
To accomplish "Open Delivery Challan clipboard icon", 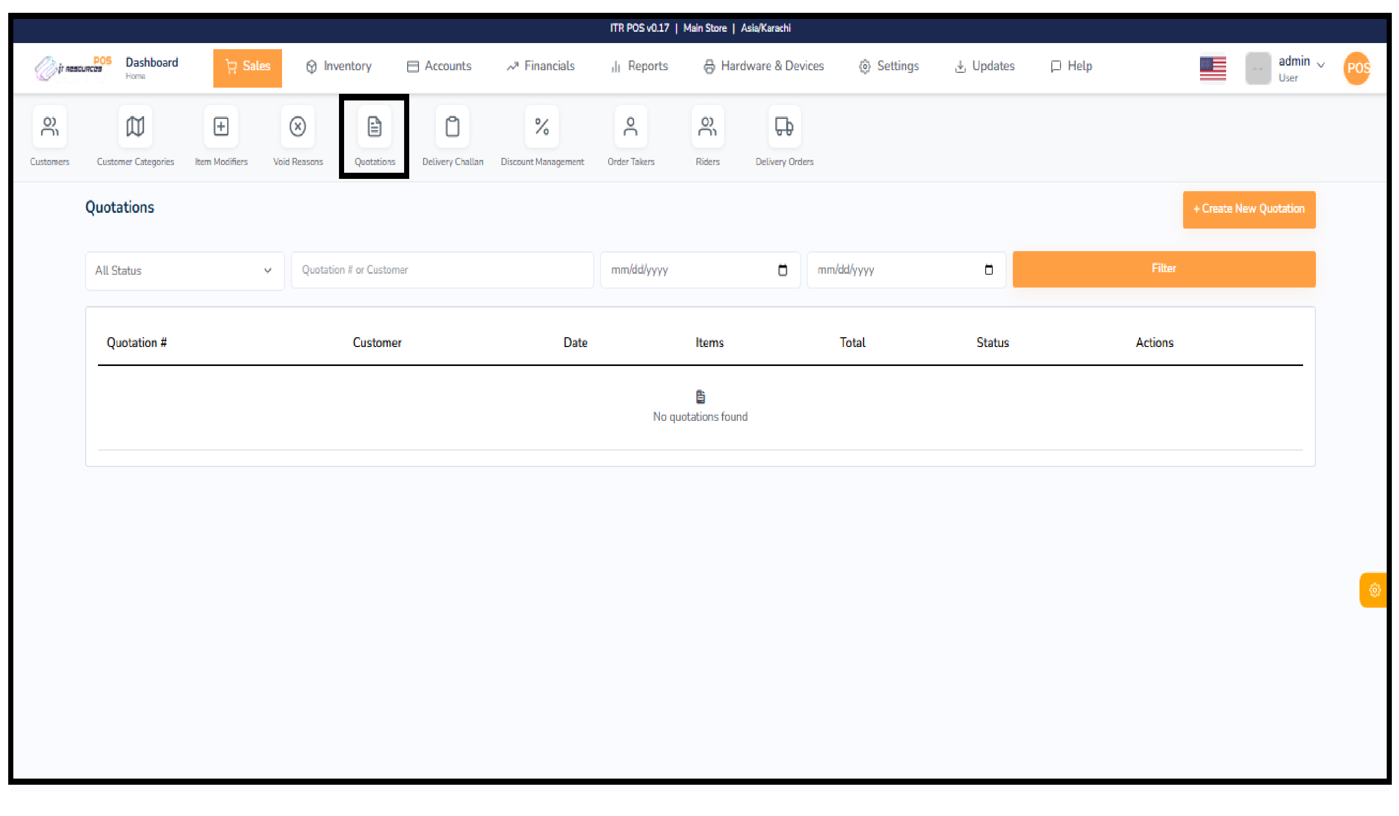I will tap(452, 127).
